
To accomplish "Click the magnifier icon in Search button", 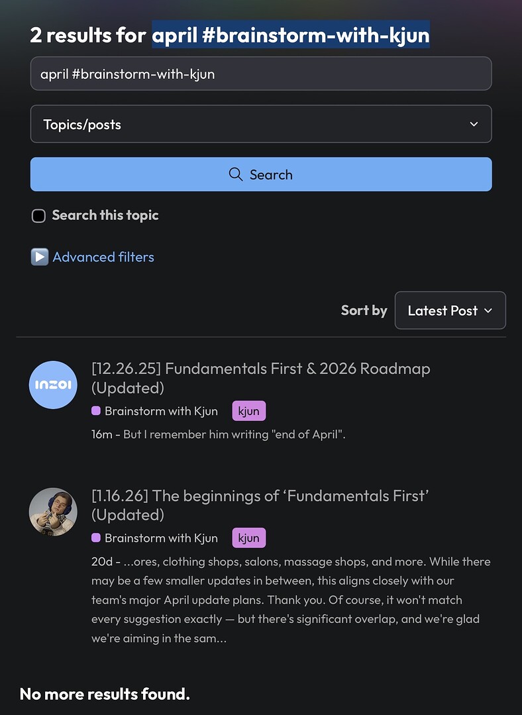I will coord(235,174).
